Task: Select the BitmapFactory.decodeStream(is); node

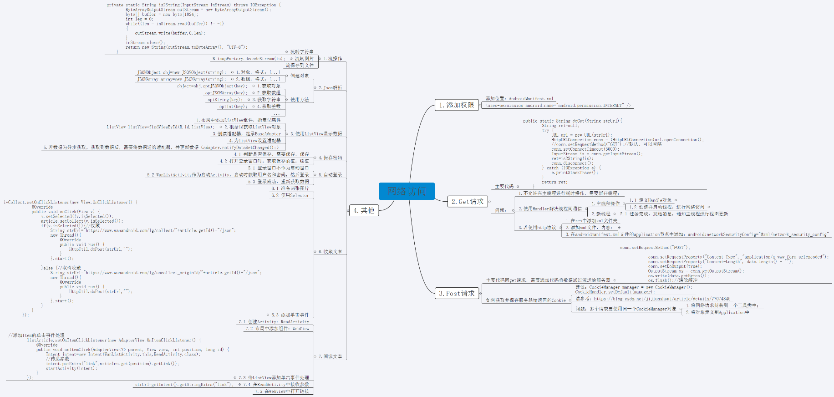Action: pos(249,59)
